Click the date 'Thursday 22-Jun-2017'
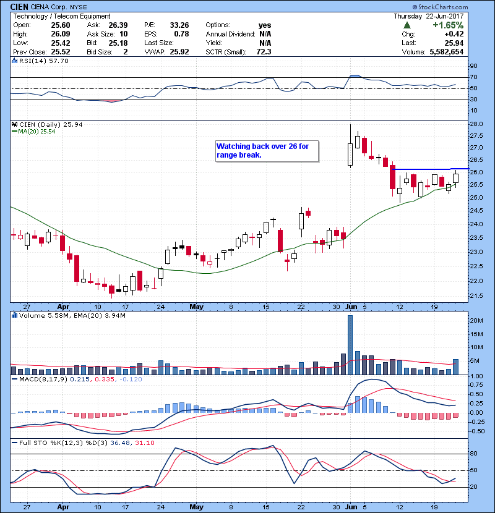Viewport: 495px width, 513px height. pos(429,16)
